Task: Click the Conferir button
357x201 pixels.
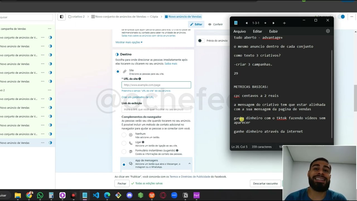Action: pyautogui.click(x=215, y=24)
